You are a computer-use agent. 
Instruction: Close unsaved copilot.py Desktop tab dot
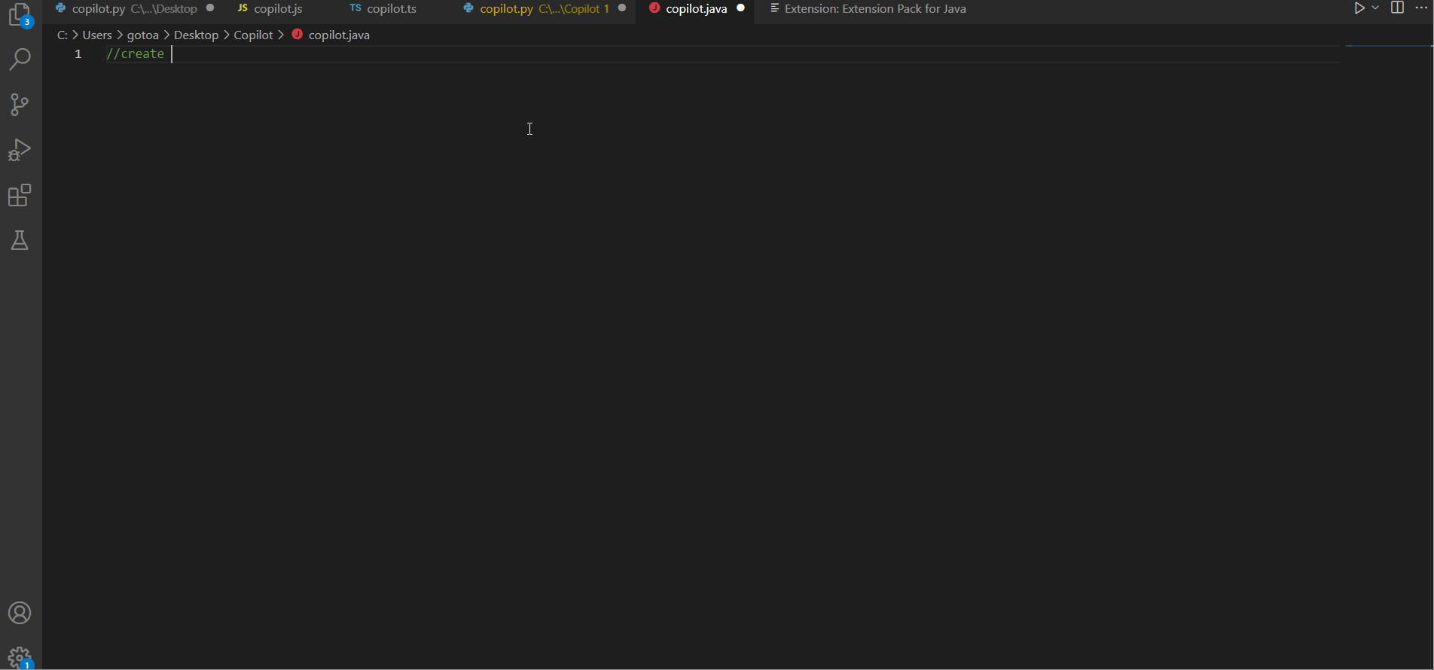click(x=210, y=8)
